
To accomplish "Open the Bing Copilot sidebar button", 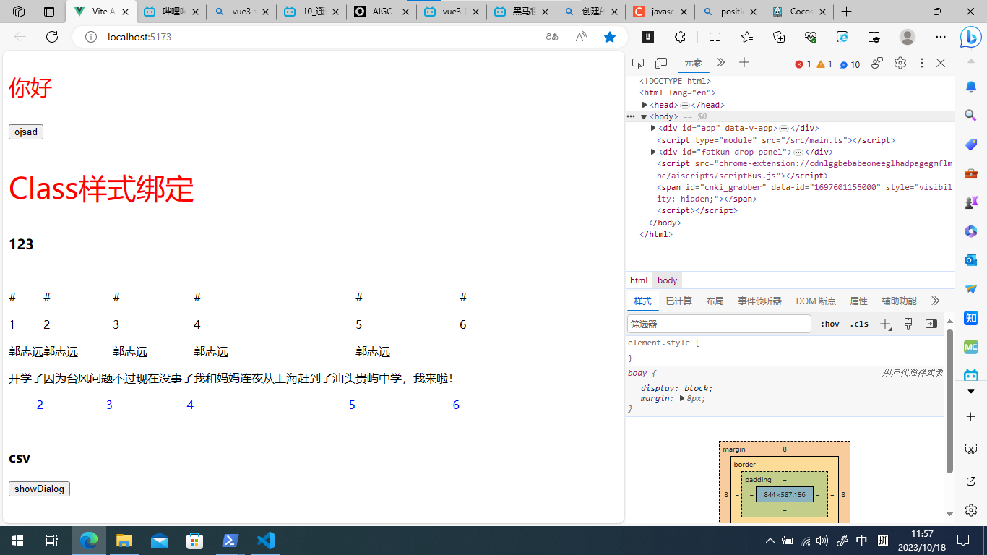I will (970, 37).
